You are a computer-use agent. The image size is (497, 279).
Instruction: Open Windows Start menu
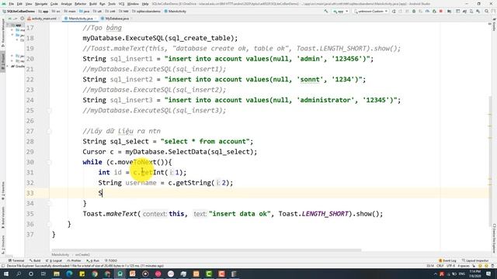click(x=5, y=274)
